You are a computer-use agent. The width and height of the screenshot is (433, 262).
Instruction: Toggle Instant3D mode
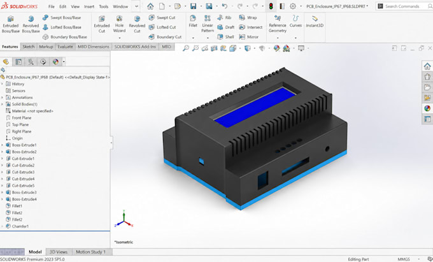click(x=315, y=22)
